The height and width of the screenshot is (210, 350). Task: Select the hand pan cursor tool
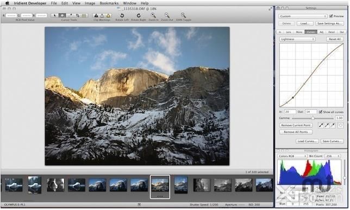tap(62, 15)
